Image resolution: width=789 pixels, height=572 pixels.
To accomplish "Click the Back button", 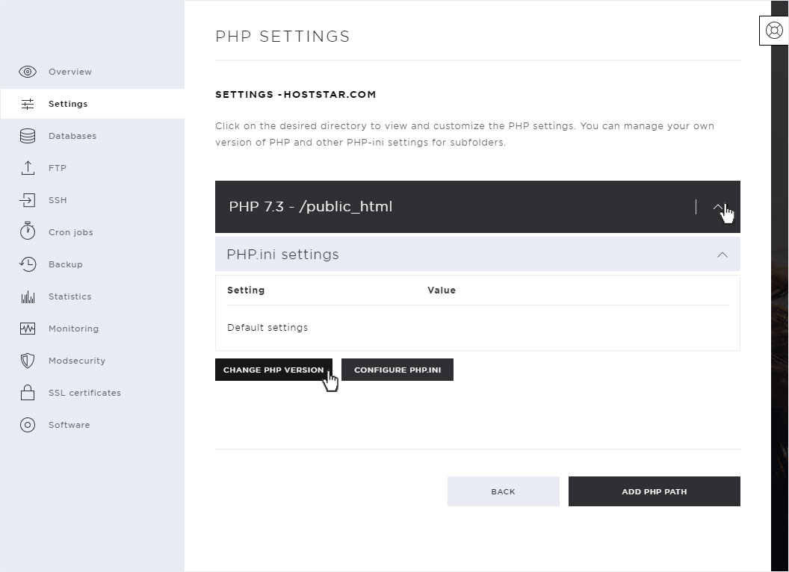I will click(x=503, y=491).
